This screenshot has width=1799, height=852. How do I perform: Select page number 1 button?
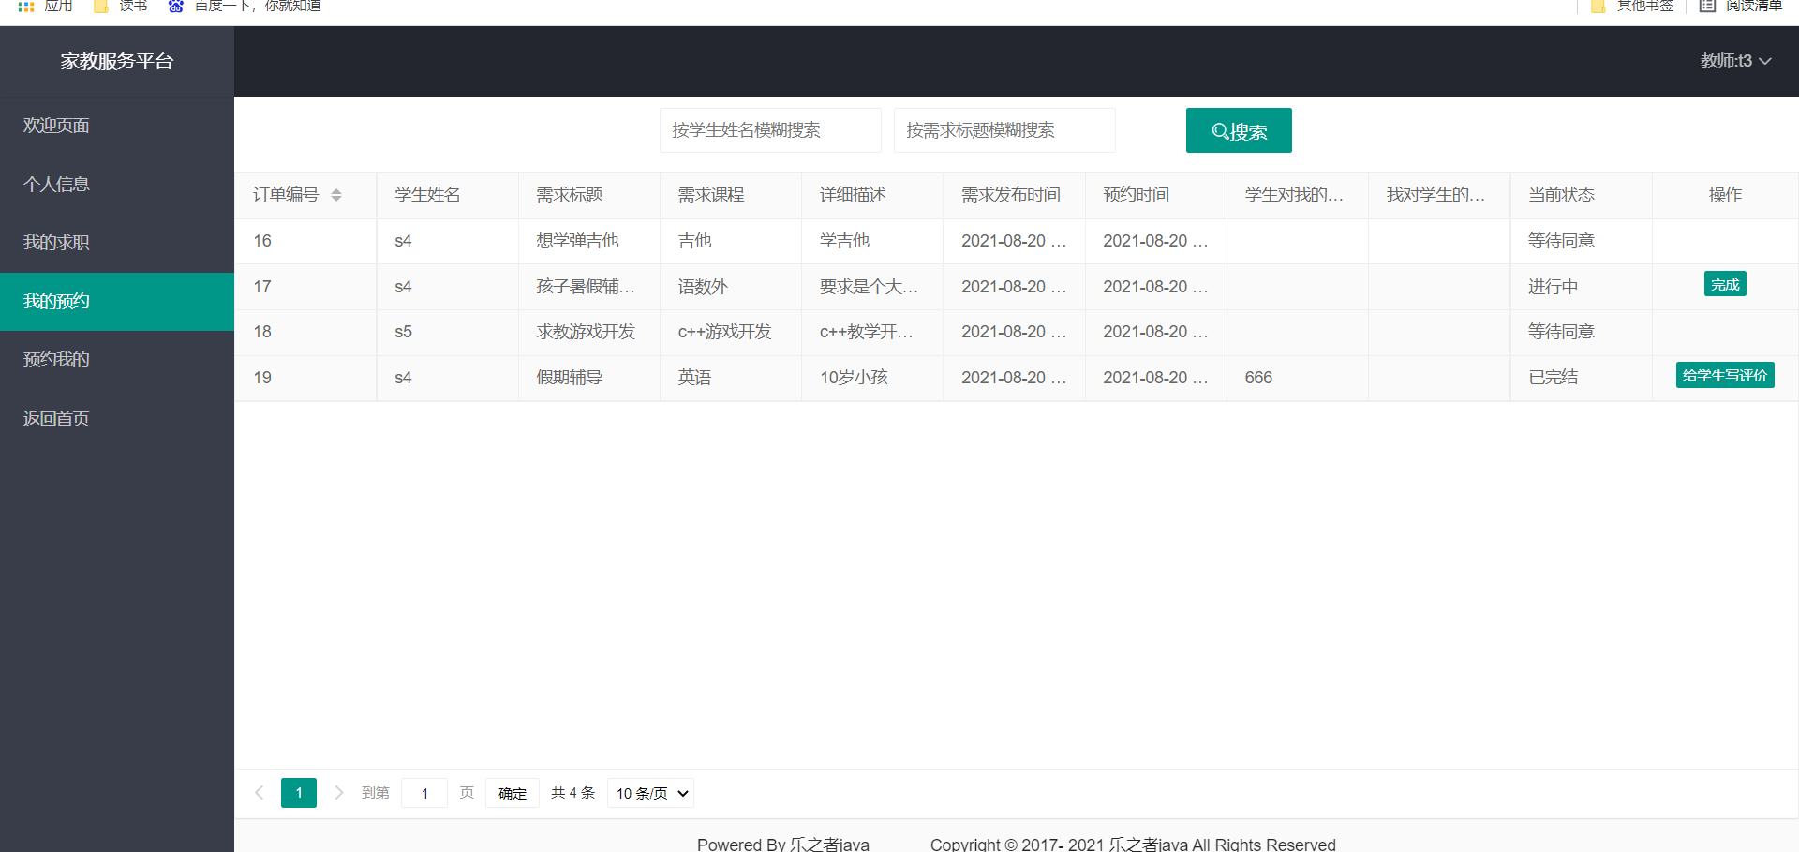[299, 793]
